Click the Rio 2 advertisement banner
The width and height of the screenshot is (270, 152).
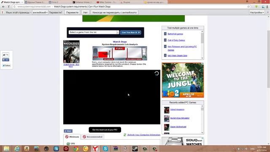(x=183, y=80)
